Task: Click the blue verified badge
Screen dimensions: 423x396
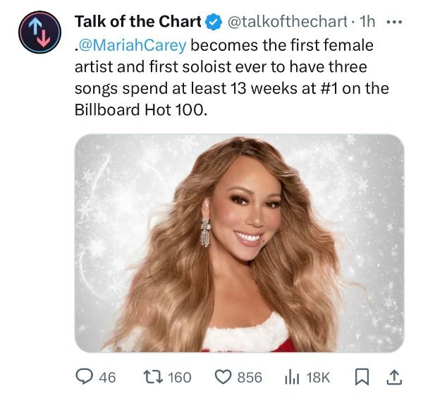Action: (214, 23)
